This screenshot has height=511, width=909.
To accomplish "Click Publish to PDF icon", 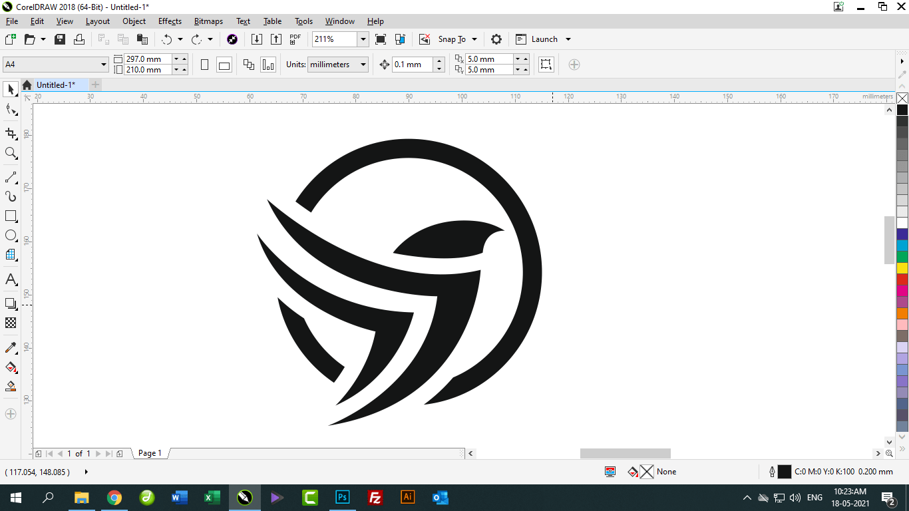I will [295, 39].
